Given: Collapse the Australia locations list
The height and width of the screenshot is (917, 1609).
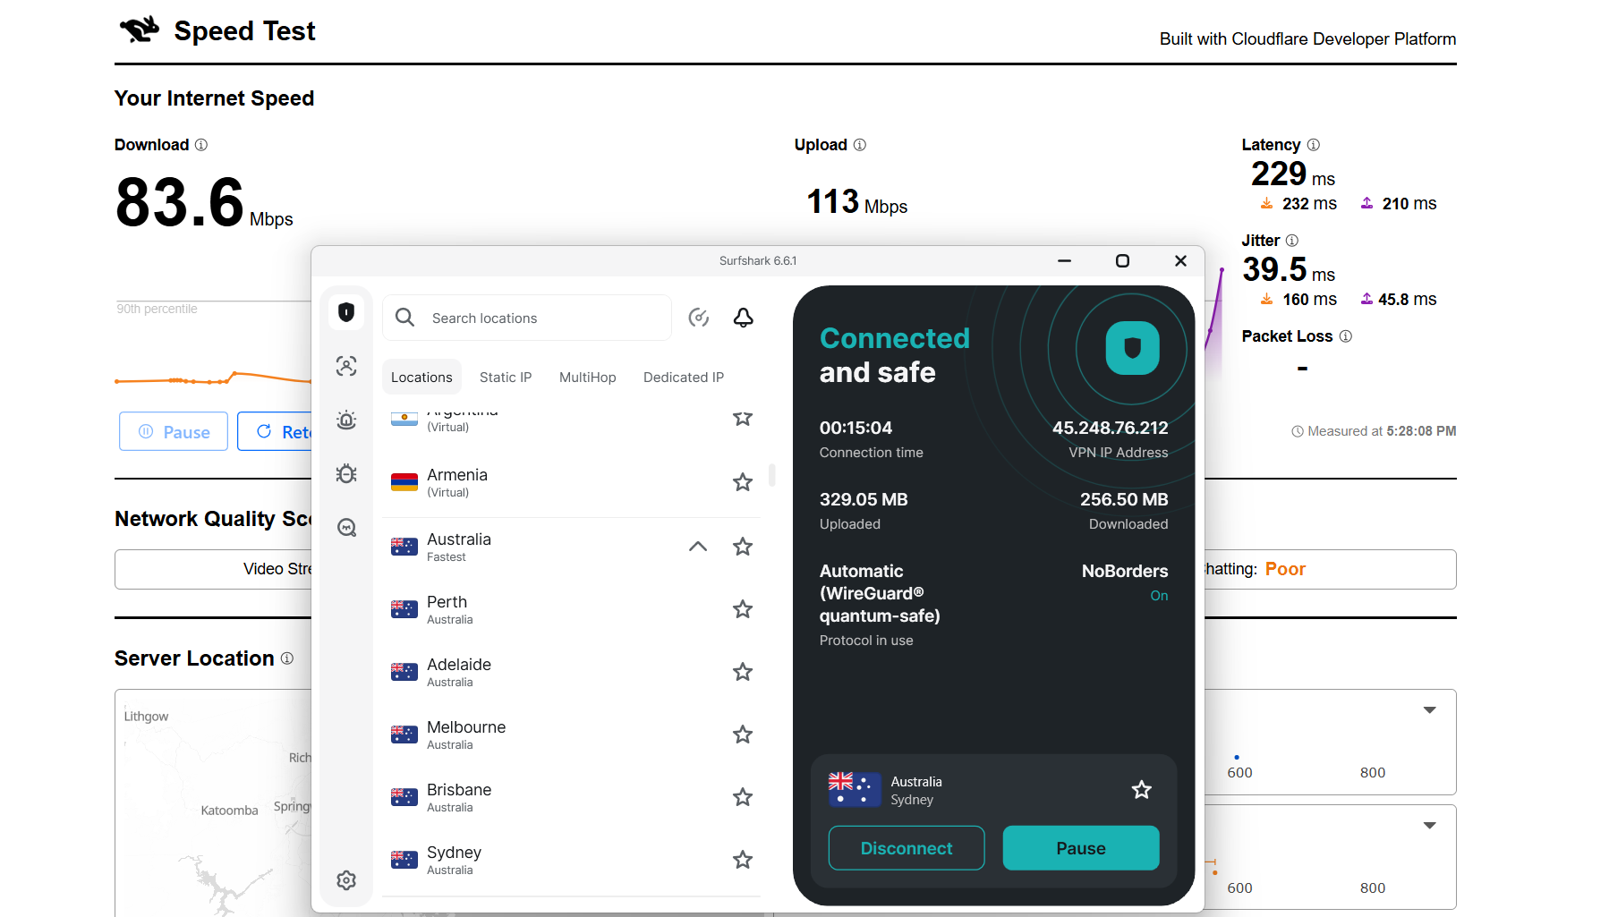Looking at the screenshot, I should [697, 546].
